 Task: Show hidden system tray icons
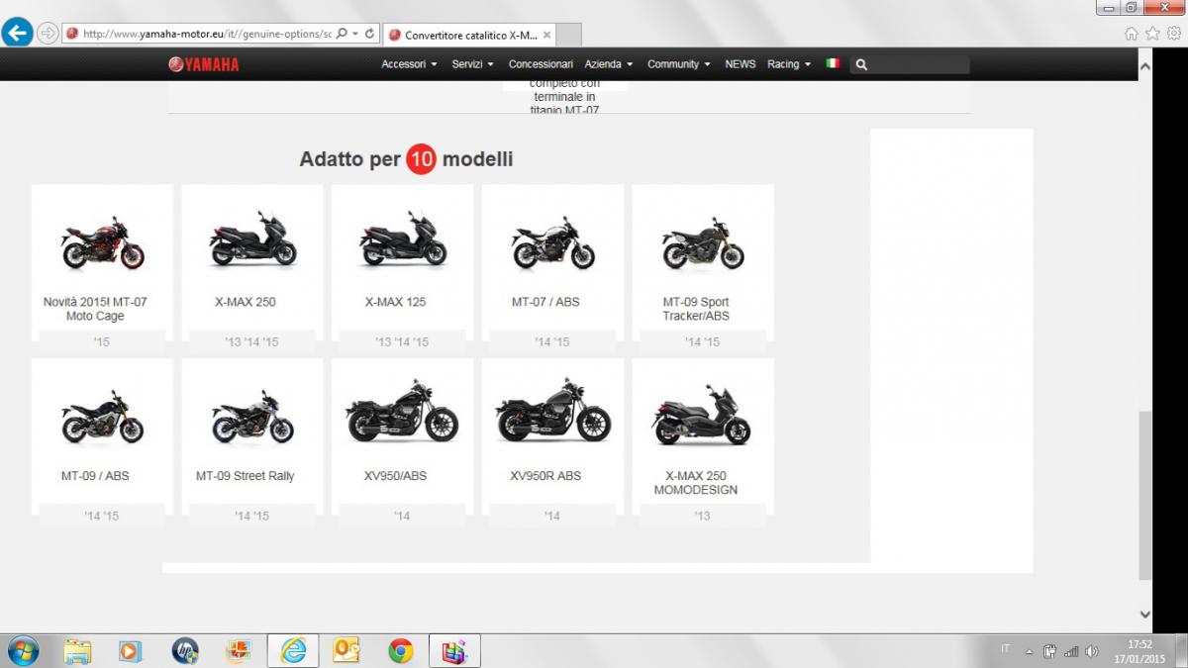[x=1030, y=651]
